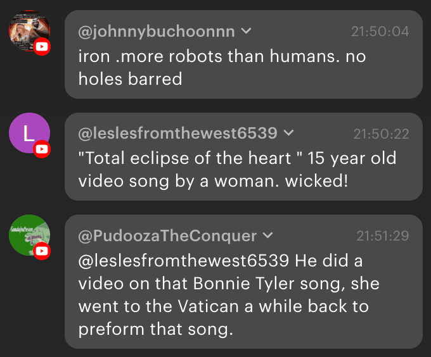Expand options chevron next to @johnnybuchoonnn
Viewport: 431px width, 357px height.
[x=247, y=30]
